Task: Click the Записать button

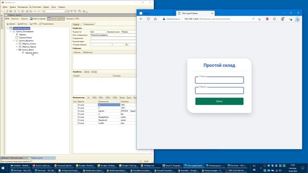Action: [15, 19]
